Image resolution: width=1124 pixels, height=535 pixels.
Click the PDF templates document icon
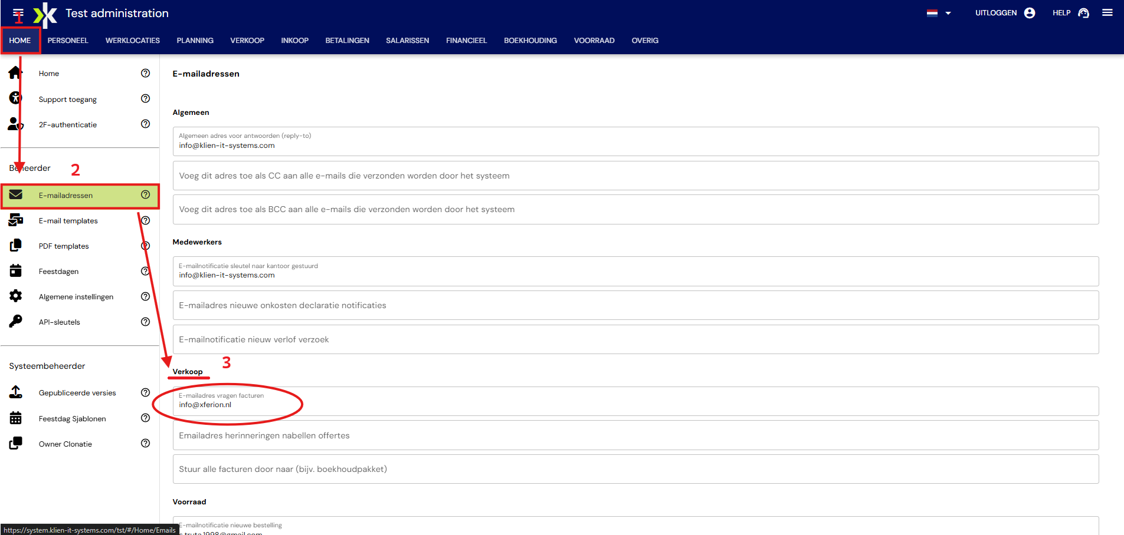(16, 245)
